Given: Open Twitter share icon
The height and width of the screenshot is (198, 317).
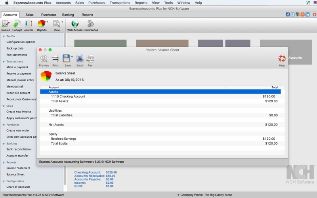Looking at the screenshot, I should (x=292, y=15).
